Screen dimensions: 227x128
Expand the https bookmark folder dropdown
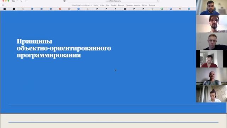point(82,5)
